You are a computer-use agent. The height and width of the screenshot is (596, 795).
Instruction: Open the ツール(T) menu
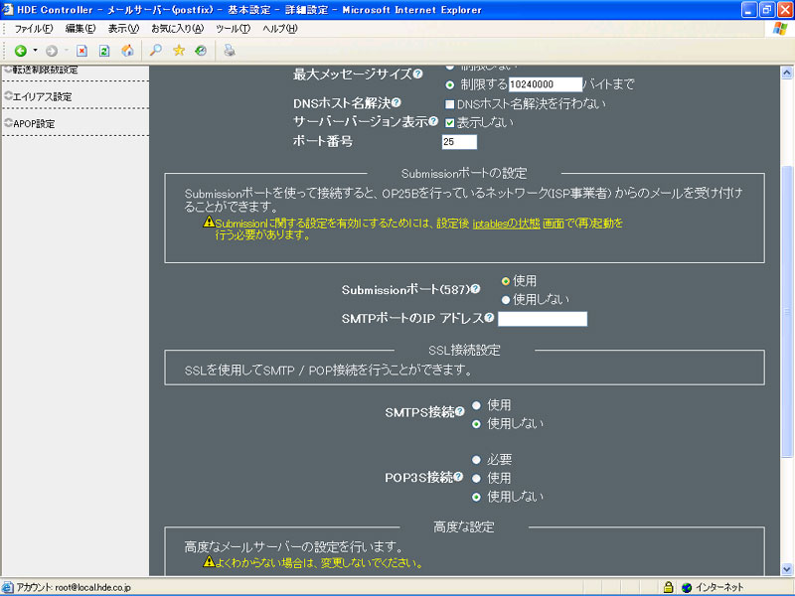[x=234, y=29]
